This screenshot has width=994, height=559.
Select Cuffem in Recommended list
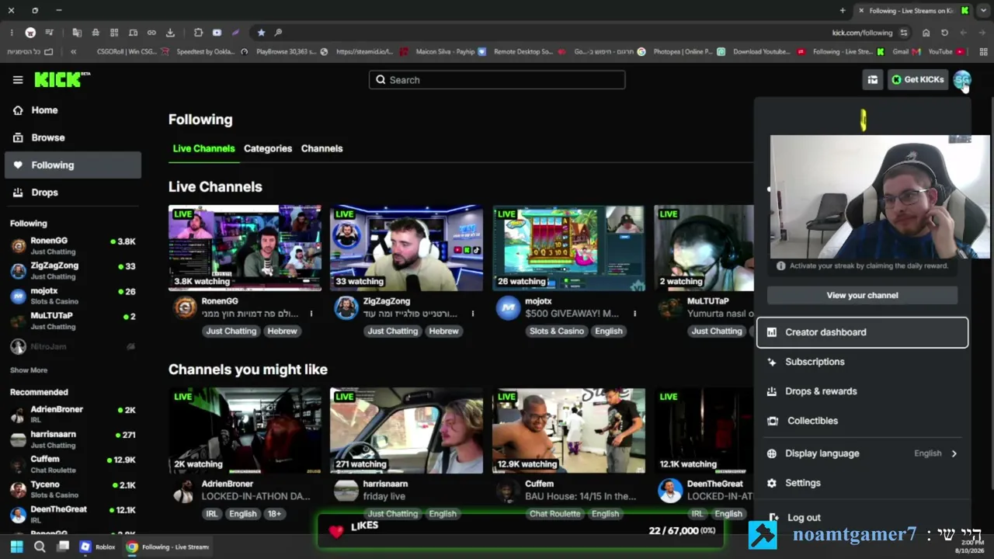[x=73, y=464]
